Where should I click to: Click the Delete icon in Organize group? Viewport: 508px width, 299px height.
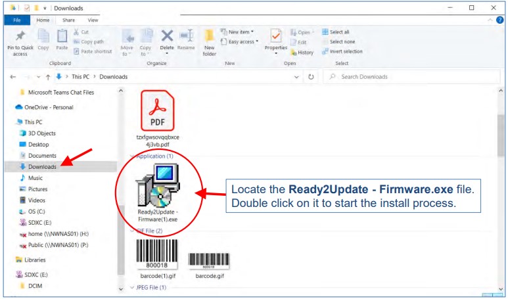point(167,38)
